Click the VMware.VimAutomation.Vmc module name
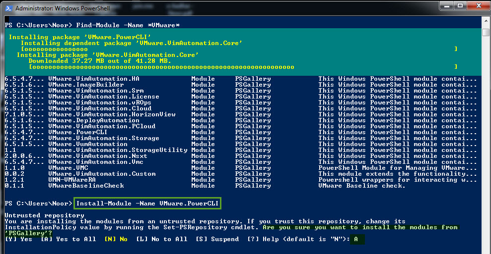491x254 pixels. pyautogui.click(x=96, y=162)
